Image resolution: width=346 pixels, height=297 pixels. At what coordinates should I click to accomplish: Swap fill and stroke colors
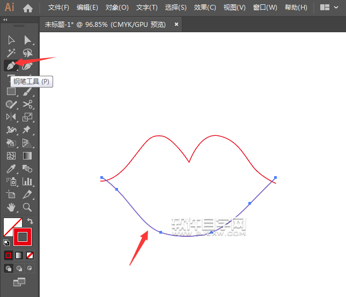[31, 221]
